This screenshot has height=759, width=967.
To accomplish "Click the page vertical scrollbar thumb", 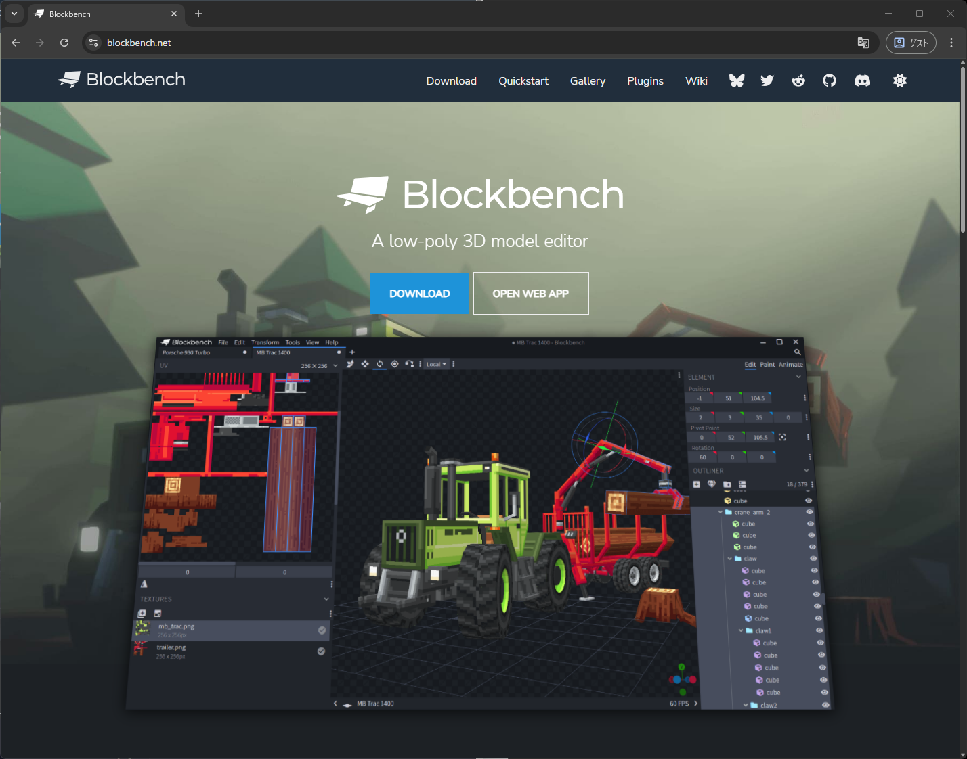I will tap(963, 149).
